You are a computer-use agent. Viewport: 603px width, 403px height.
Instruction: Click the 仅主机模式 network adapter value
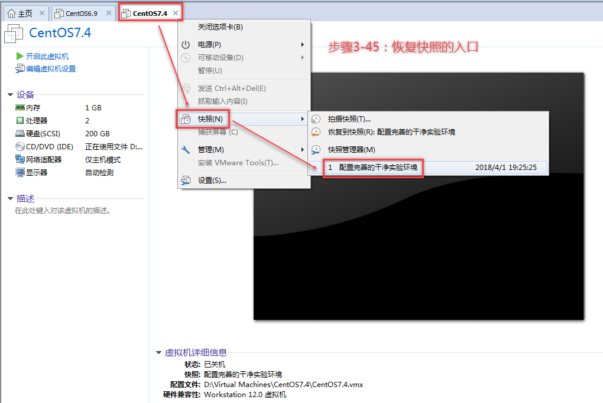[x=103, y=160]
